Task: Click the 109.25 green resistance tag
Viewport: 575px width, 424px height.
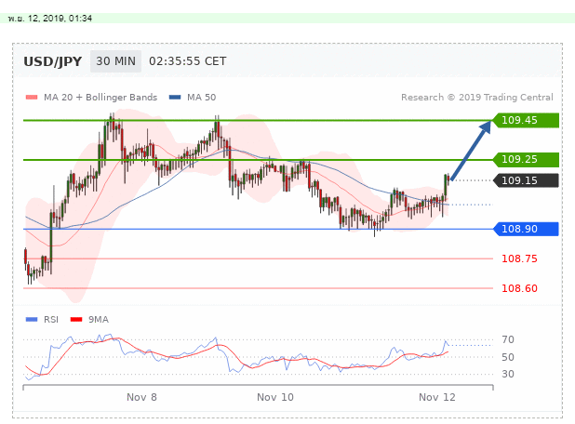Action: [x=526, y=159]
